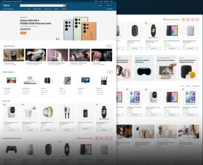Viewport: 203px width, 165px height.
Task: Click View All beside Product Categories
Action: [x=110, y=72]
